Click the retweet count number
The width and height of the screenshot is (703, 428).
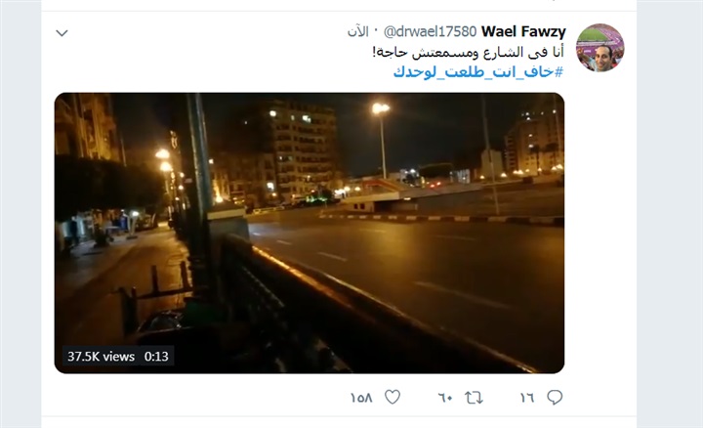tap(445, 398)
